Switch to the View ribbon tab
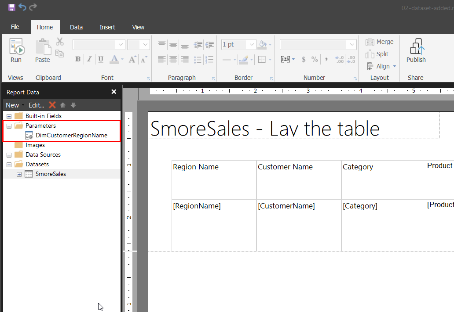This screenshot has width=454, height=312. pyautogui.click(x=138, y=28)
